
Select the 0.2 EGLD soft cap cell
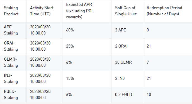[x=123, y=95]
